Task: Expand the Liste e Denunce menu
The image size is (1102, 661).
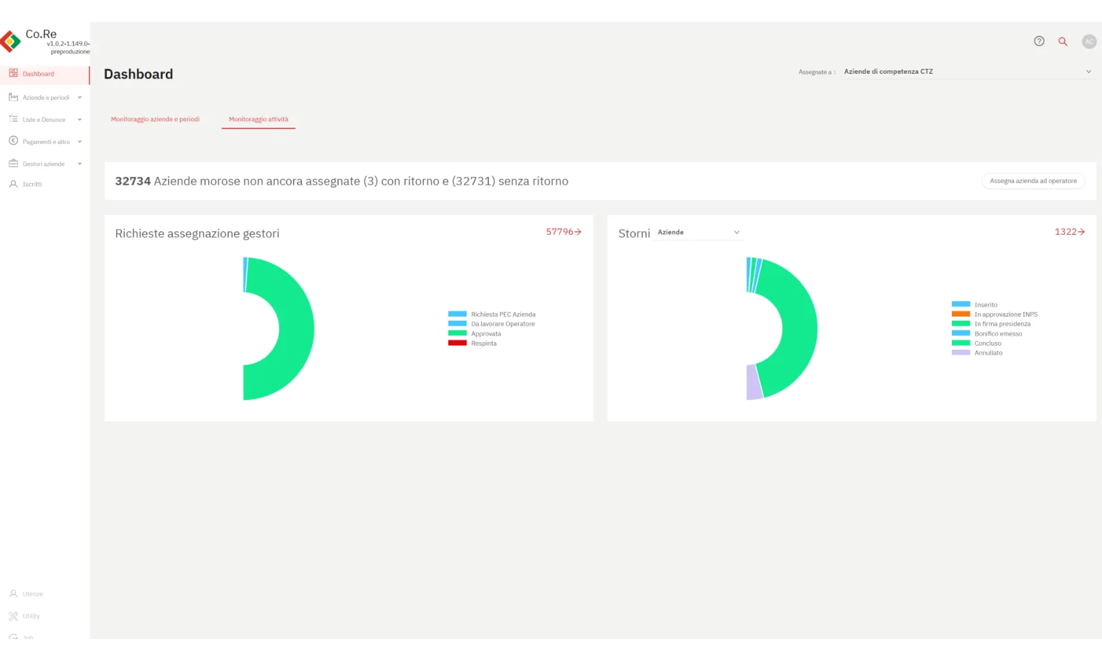Action: pyautogui.click(x=45, y=120)
